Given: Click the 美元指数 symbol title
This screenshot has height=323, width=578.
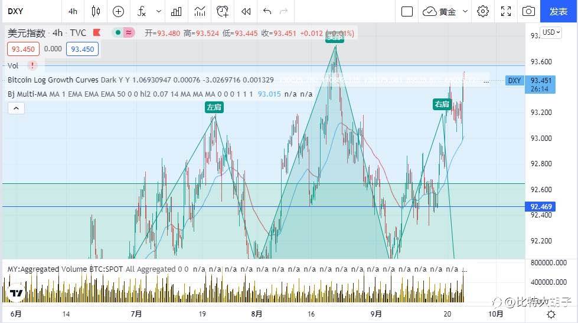Looking at the screenshot, I should pos(27,33).
